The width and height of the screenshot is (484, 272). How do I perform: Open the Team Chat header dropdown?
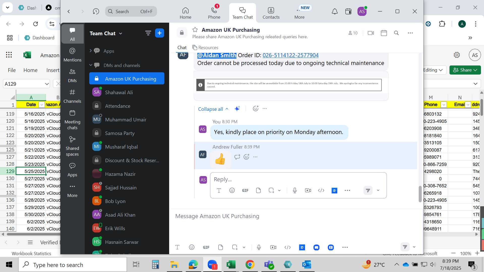[x=120, y=33]
